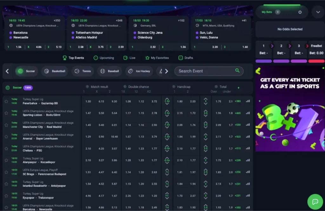Viewport: 325px width, 211px height.
Task: Click left chevron beside sports list
Action: click(x=7, y=71)
